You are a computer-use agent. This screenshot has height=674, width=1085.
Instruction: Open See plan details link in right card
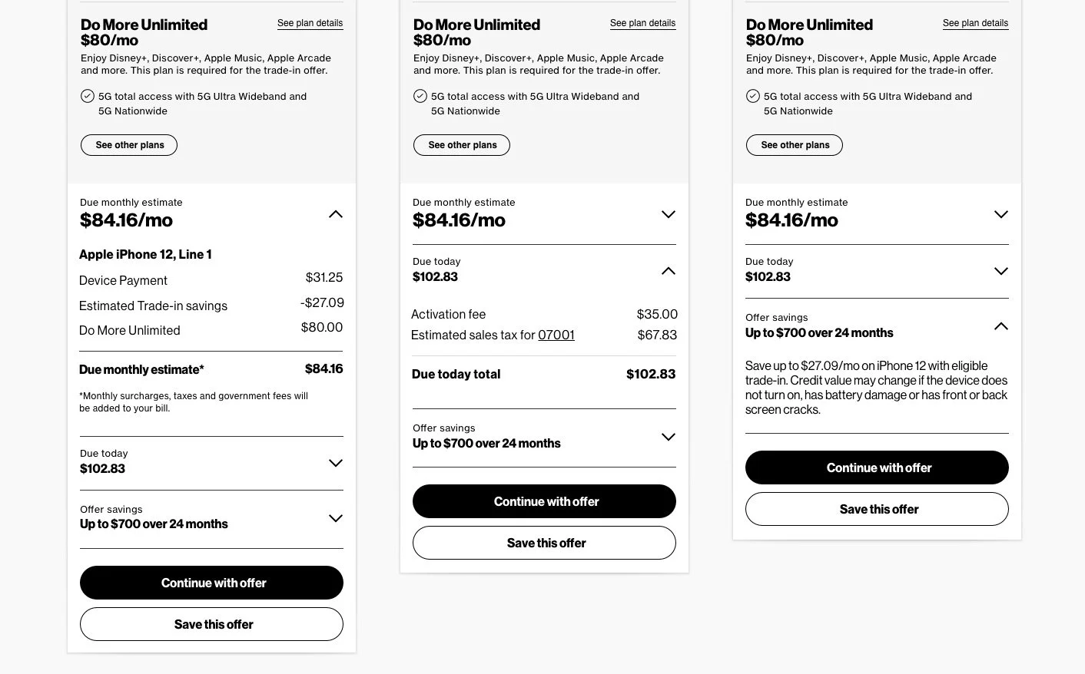coord(975,23)
